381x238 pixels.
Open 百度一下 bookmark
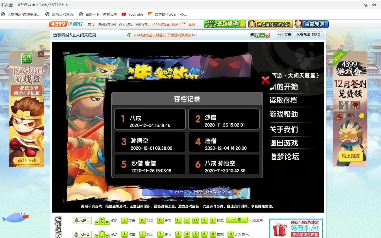click(x=98, y=14)
